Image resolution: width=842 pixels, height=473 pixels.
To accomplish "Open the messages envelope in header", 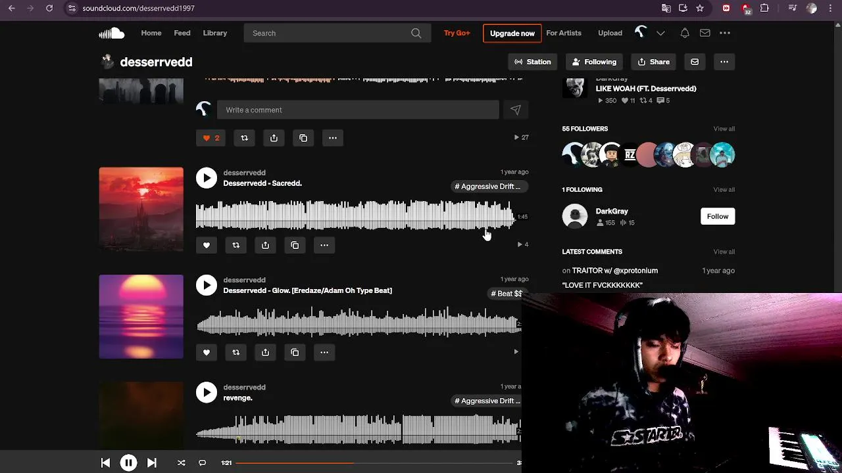I will [705, 33].
